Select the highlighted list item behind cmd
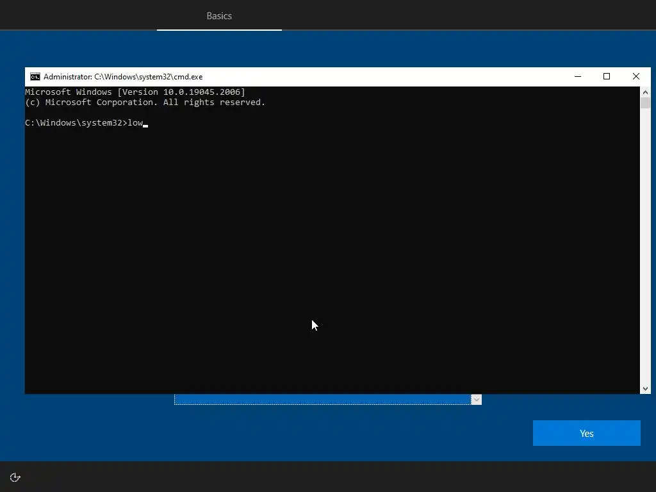Viewport: 656px width, 492px height. coord(323,400)
